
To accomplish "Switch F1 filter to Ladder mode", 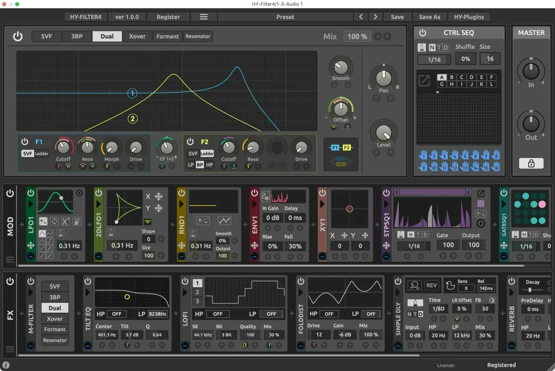I will (x=43, y=153).
